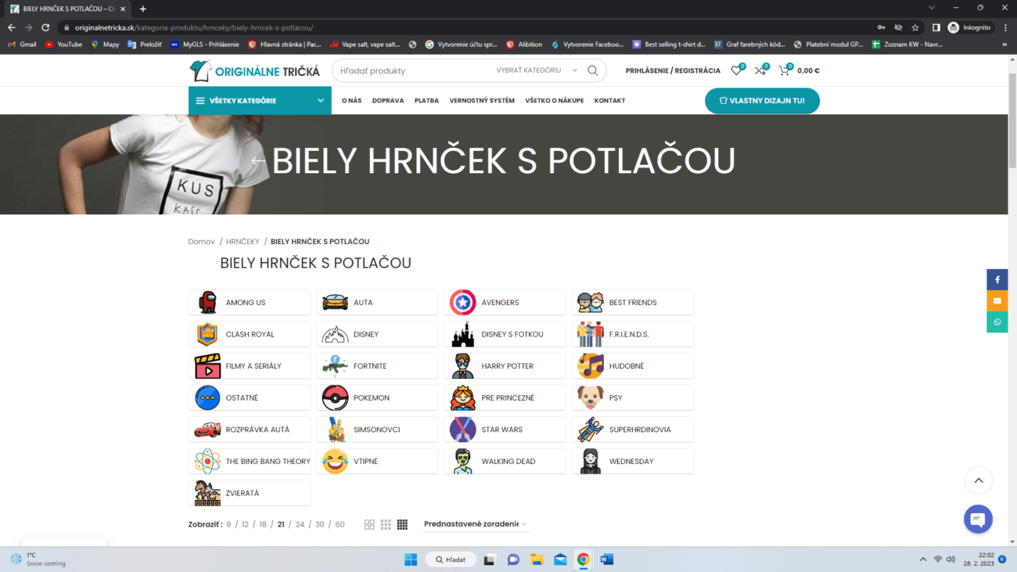
Task: Open the Harry Potter icon
Action: (462, 366)
